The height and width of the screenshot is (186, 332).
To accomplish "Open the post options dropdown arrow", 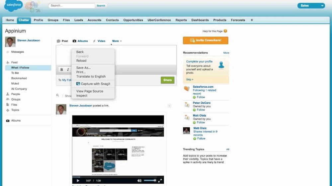I will click(169, 106).
